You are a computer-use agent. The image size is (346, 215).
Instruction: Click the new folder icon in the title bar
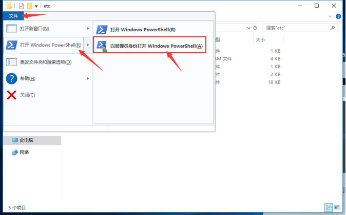(x=30, y=6)
